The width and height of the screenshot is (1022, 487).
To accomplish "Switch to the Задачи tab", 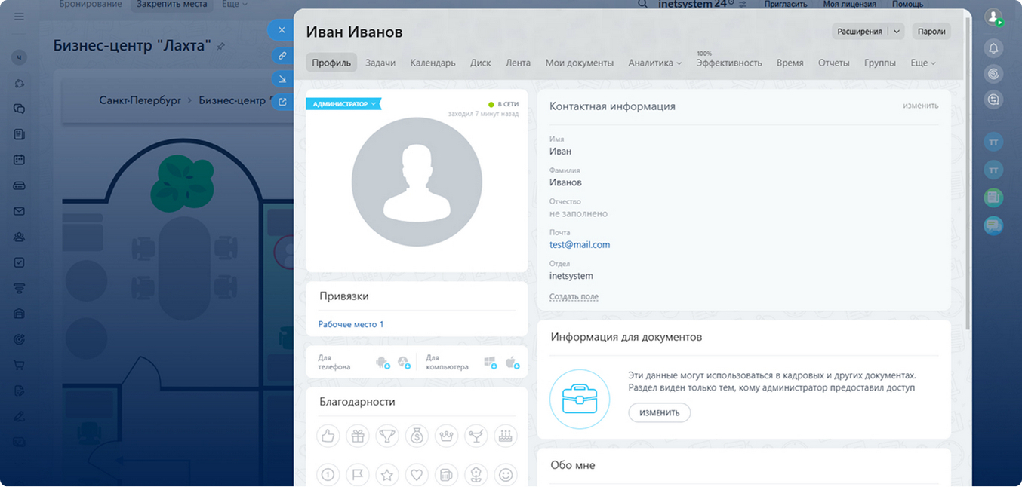I will 380,63.
